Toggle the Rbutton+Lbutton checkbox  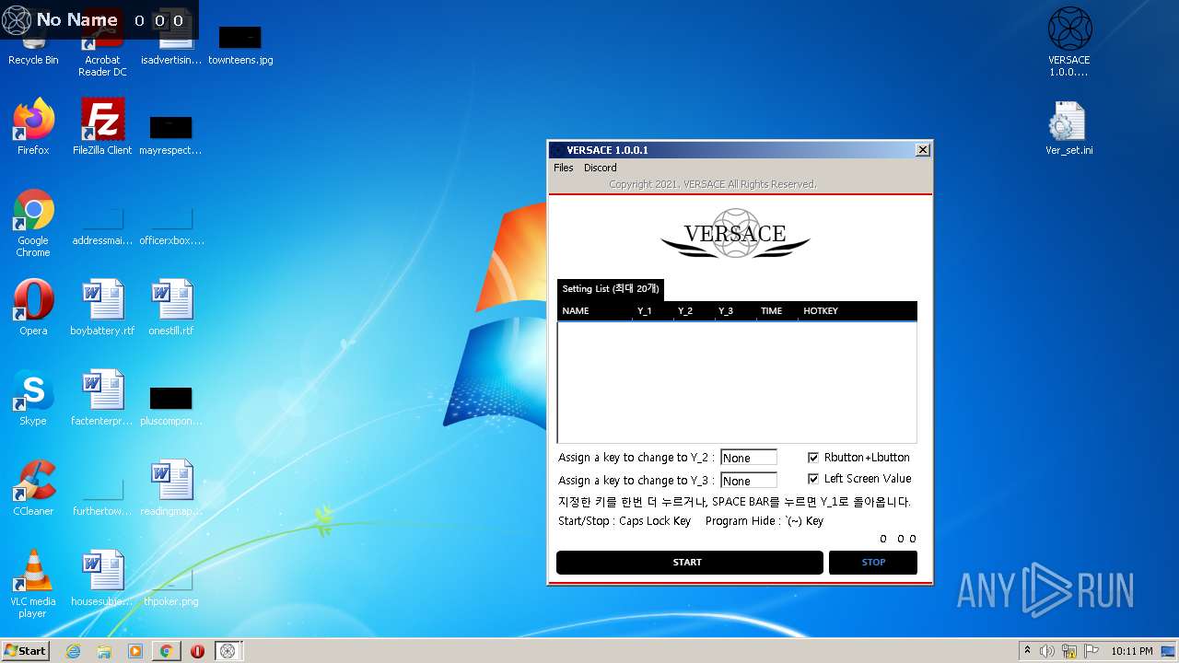pyautogui.click(x=813, y=458)
